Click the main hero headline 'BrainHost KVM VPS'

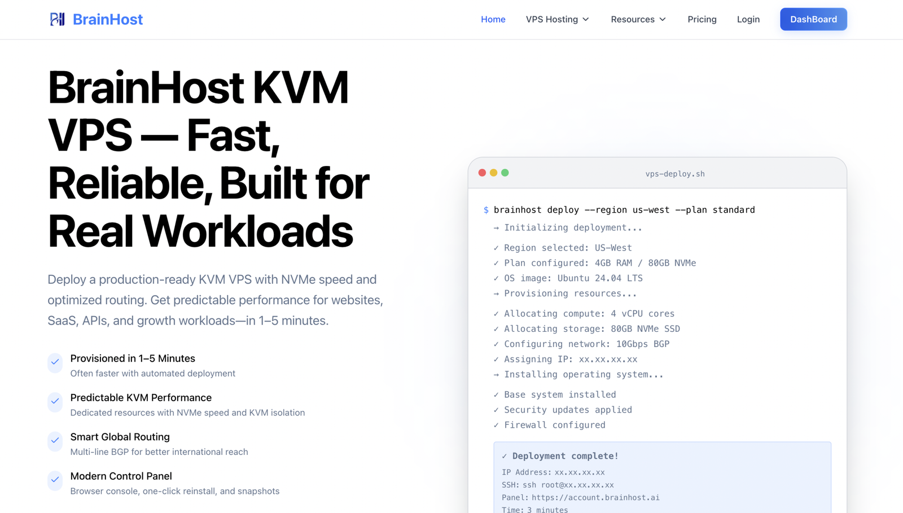click(208, 159)
